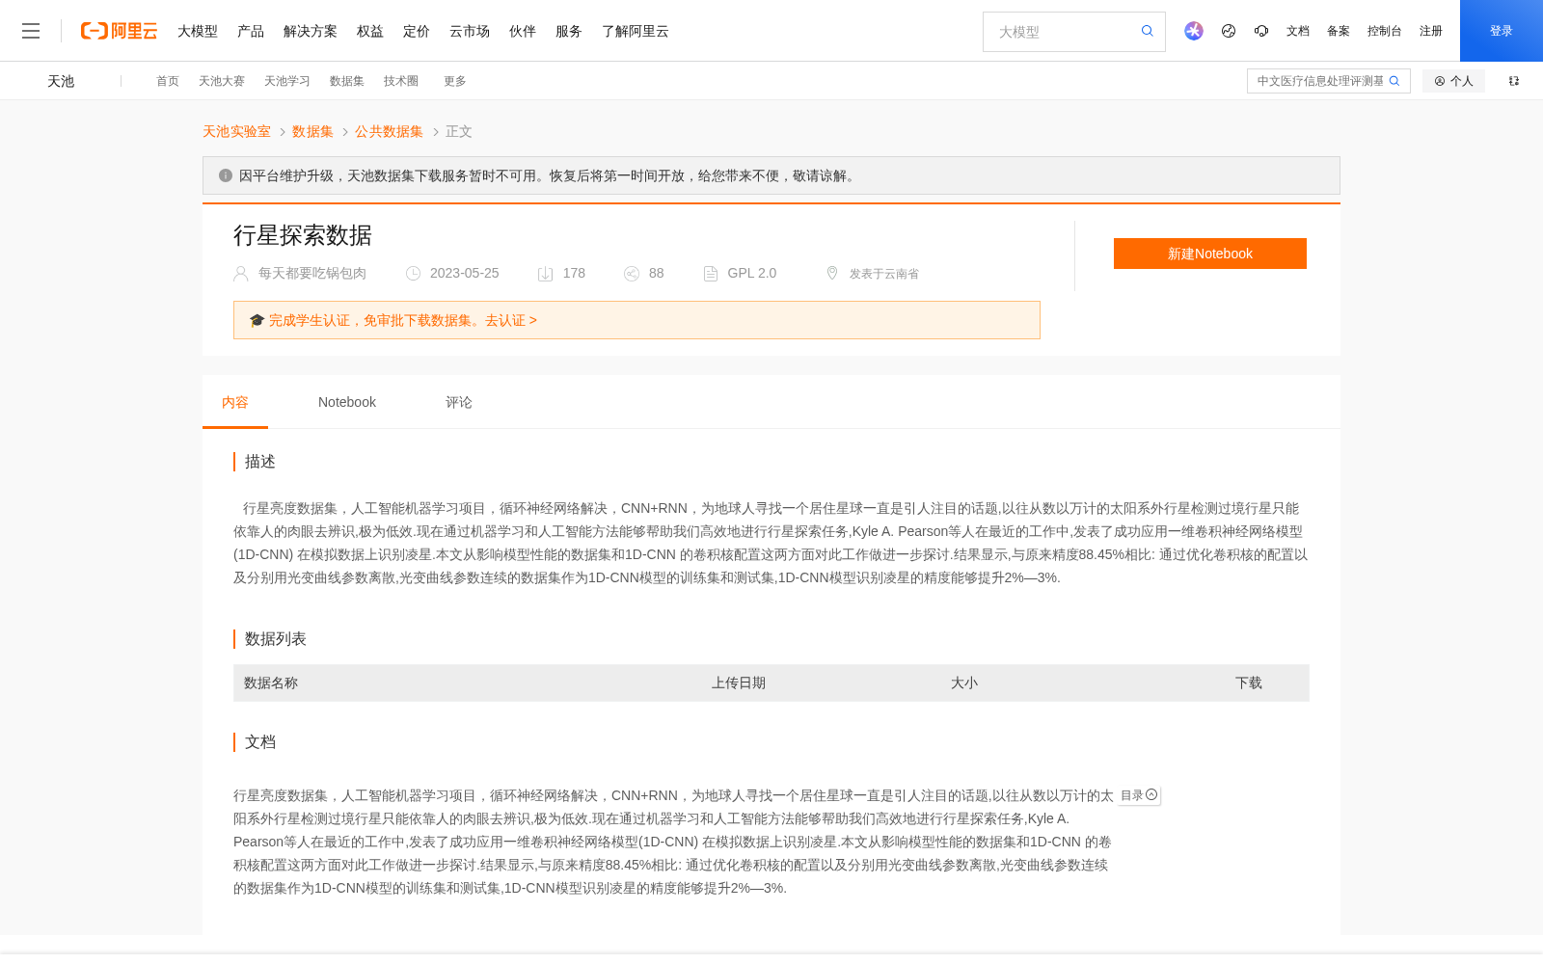1543x964 pixels.
Task: Click the 正文 breadcrumb text
Action: tap(459, 131)
